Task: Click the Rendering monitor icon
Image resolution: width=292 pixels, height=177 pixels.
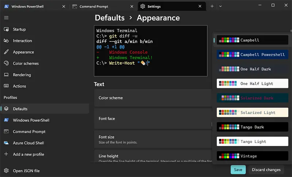Action: (x=6, y=75)
